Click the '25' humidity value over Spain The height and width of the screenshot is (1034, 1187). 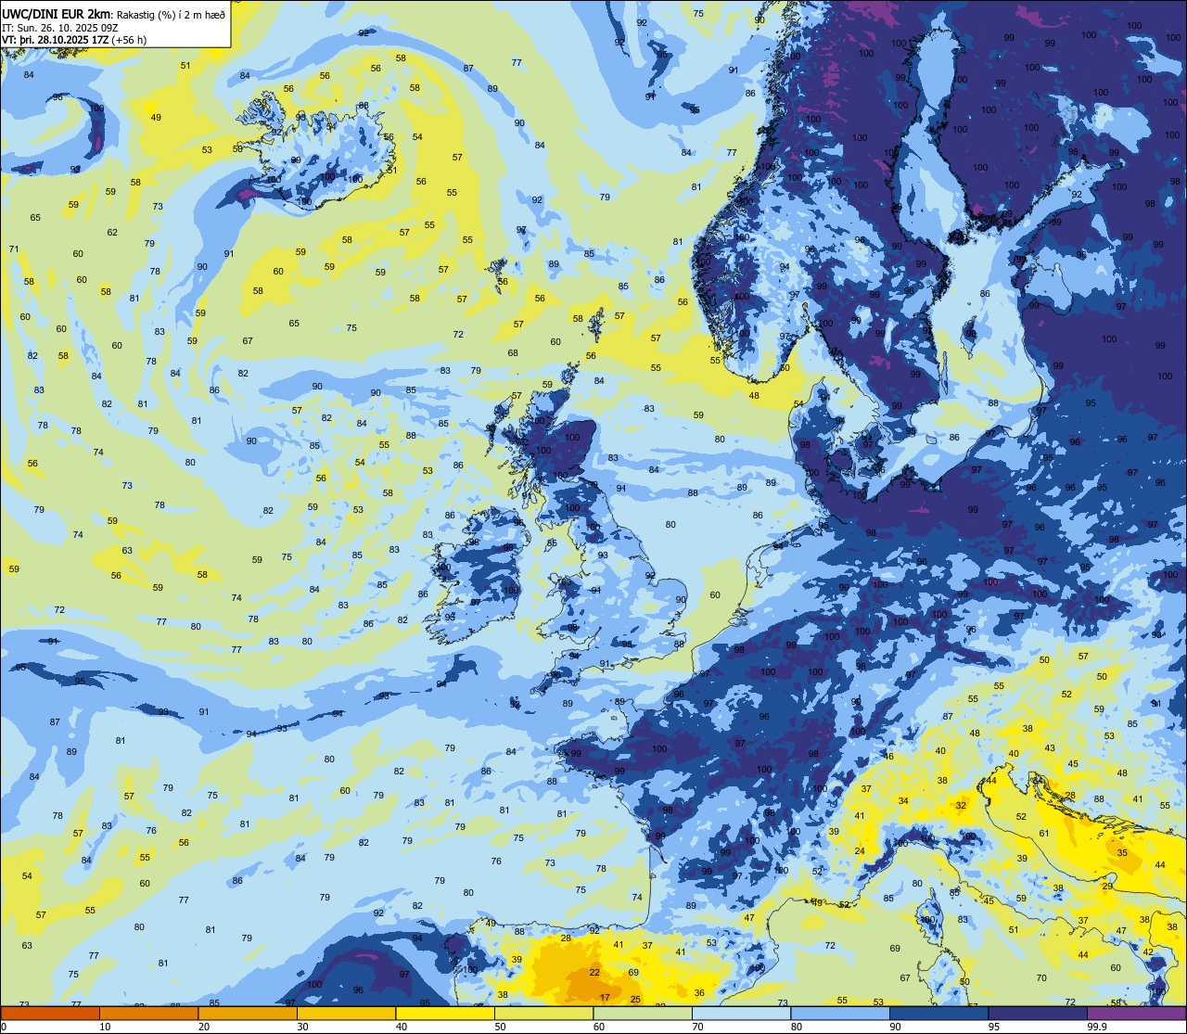click(635, 999)
